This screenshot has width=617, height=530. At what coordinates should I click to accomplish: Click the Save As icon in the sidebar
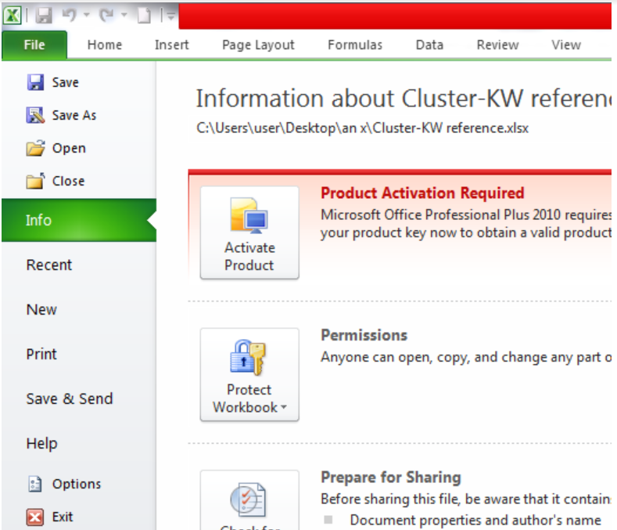(35, 115)
